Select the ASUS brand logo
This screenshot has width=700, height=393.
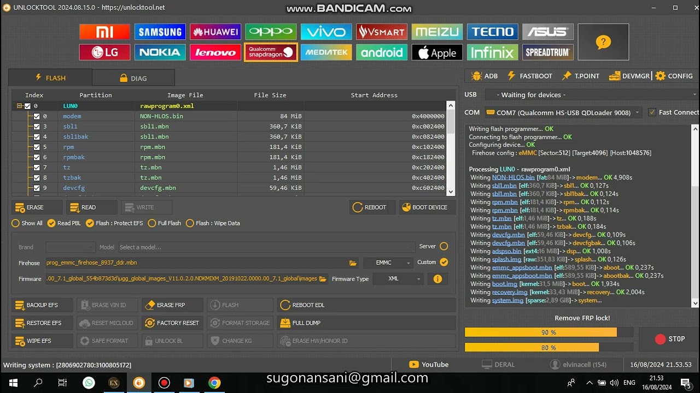pos(547,32)
